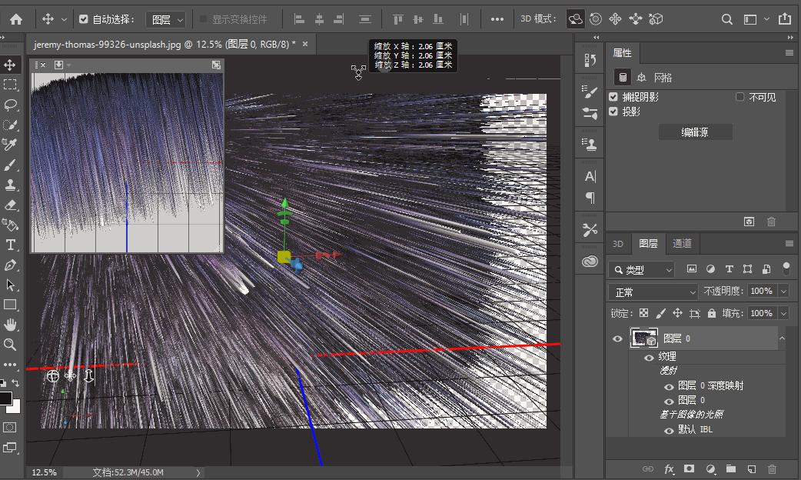The height and width of the screenshot is (480, 801).
Task: Open the 正常 blend mode dropdown
Action: (653, 292)
